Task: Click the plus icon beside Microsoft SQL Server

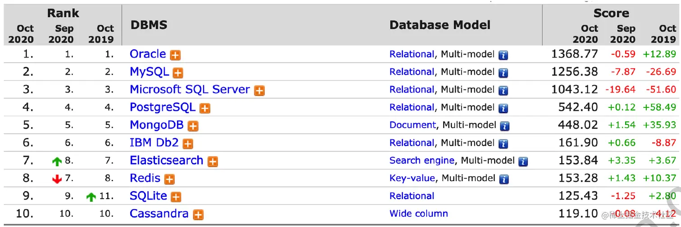Action: click(259, 91)
